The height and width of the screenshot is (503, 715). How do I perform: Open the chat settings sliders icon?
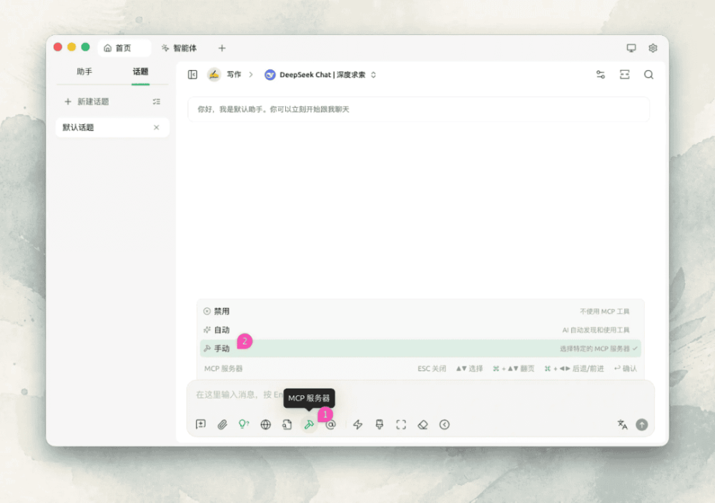(x=601, y=75)
